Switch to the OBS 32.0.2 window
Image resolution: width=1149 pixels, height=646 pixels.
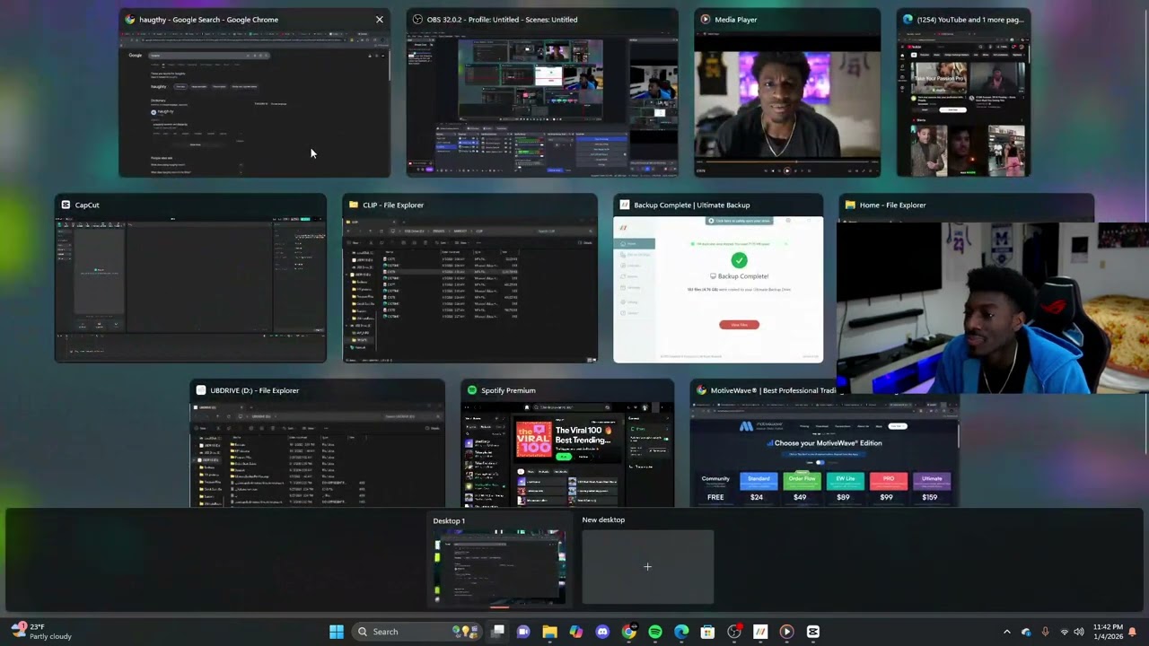[x=542, y=93]
